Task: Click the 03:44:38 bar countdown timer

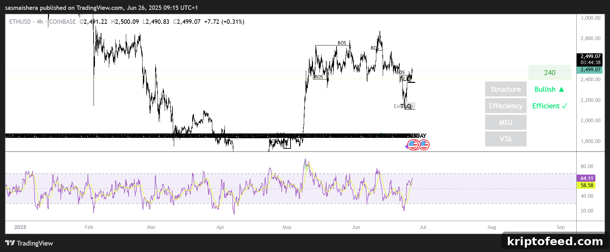Action: (x=590, y=62)
